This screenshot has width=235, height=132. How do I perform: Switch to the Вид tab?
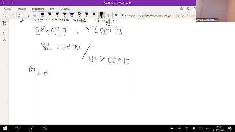click(x=52, y=9)
